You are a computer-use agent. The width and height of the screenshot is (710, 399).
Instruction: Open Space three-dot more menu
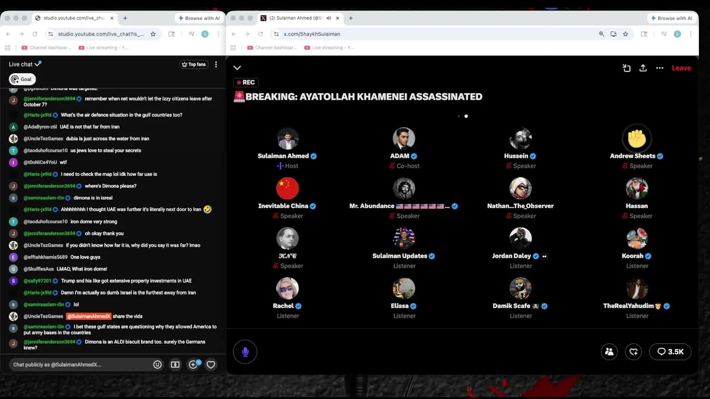click(x=660, y=68)
